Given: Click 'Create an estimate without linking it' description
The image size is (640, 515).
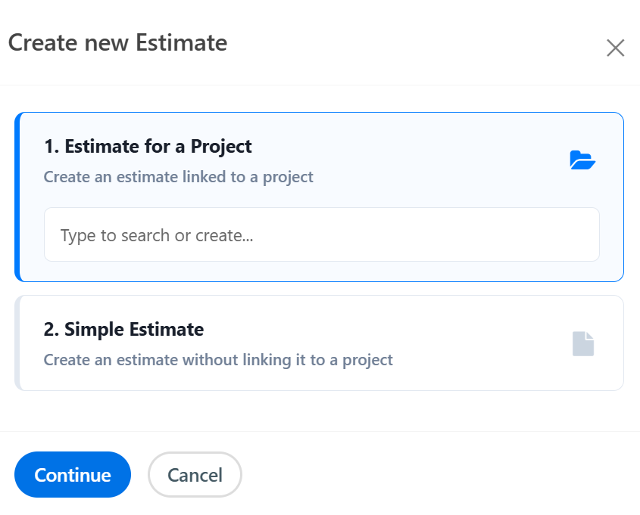Looking at the screenshot, I should coord(218,360).
